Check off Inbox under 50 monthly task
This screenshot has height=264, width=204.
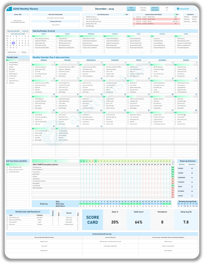coord(7,222)
